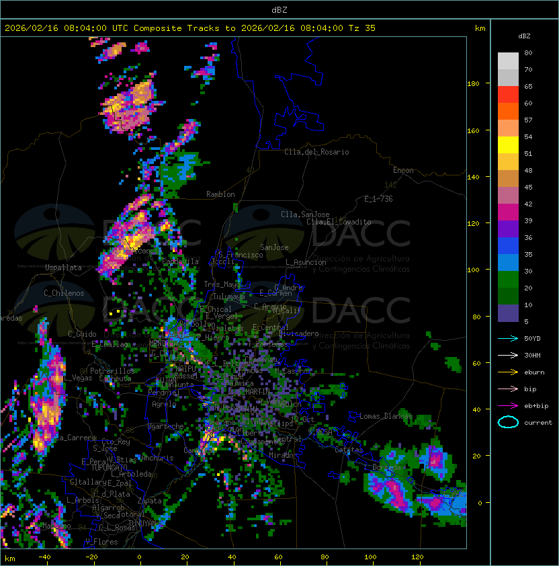
Task: Click the Composite Tracks timestamp header text
Action: pyautogui.click(x=190, y=28)
